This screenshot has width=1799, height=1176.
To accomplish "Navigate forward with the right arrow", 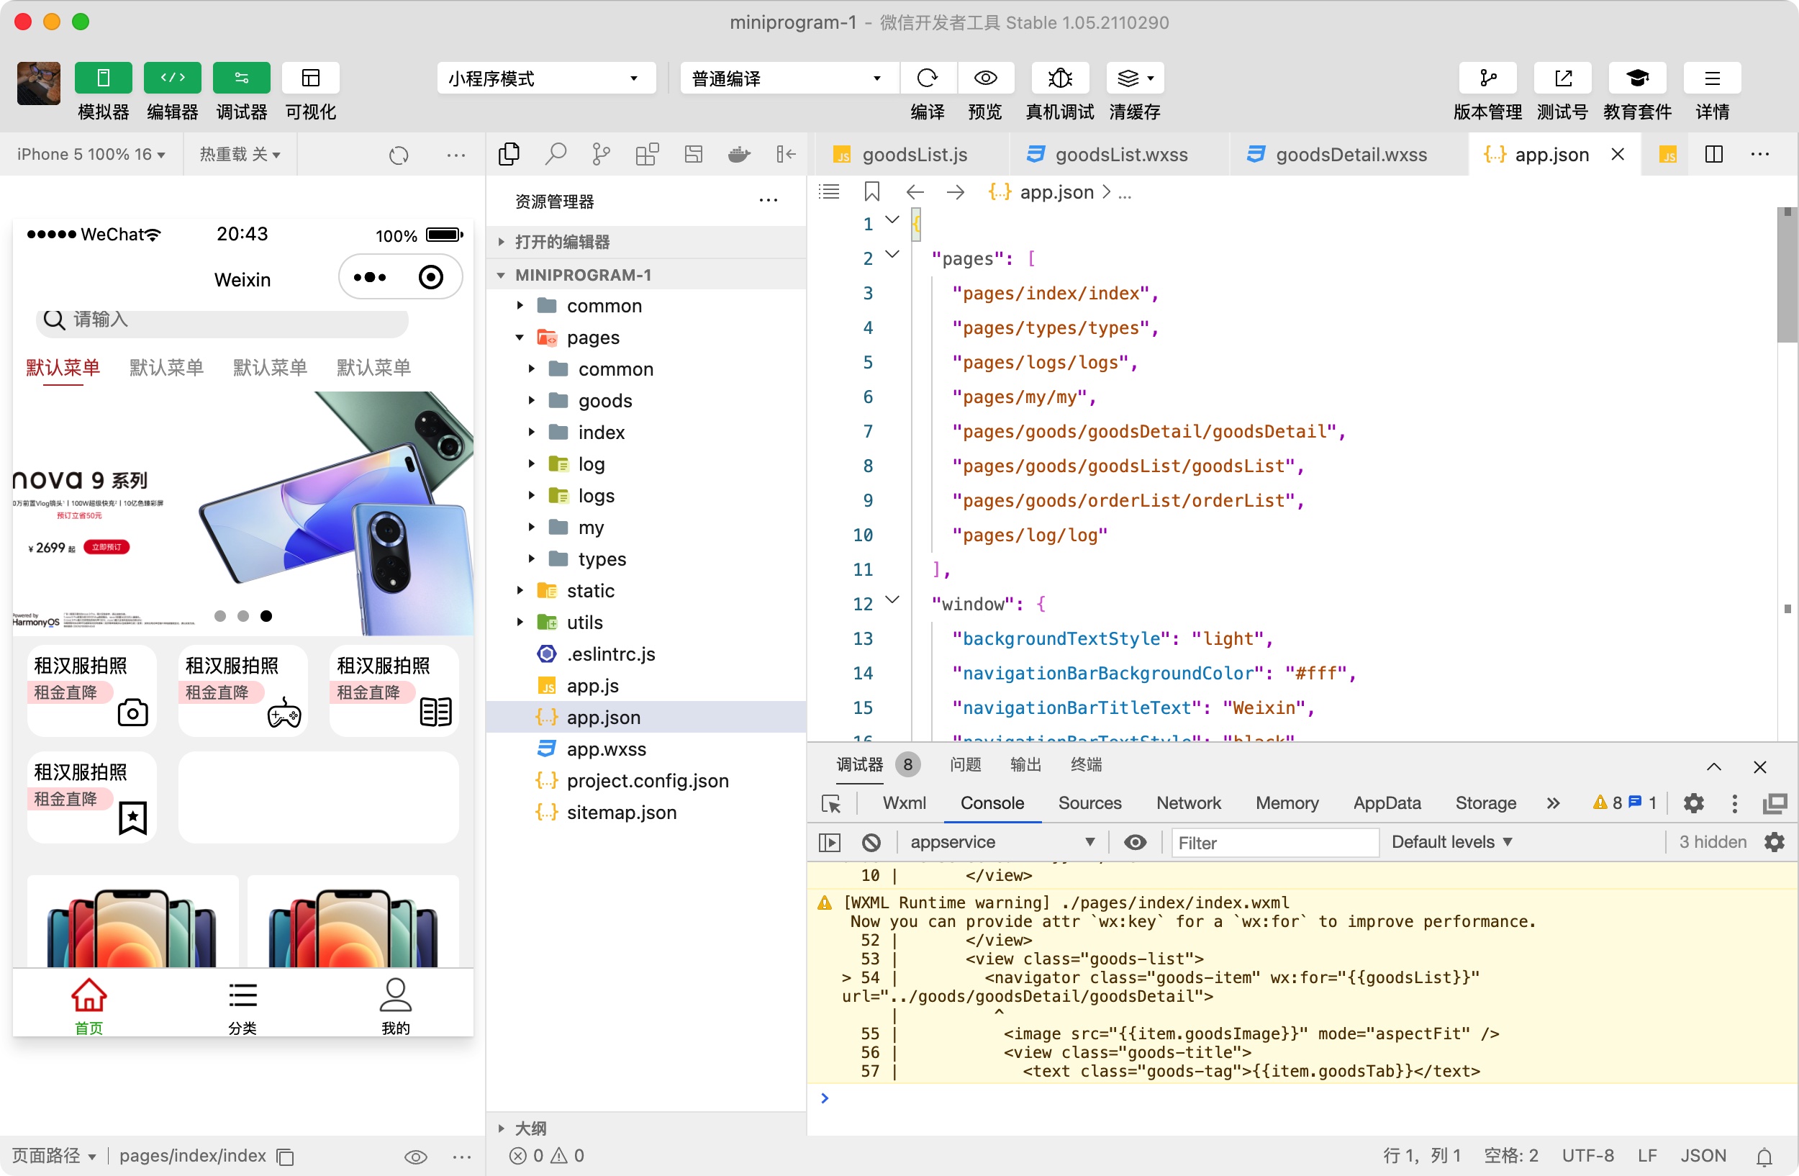I will pos(956,192).
